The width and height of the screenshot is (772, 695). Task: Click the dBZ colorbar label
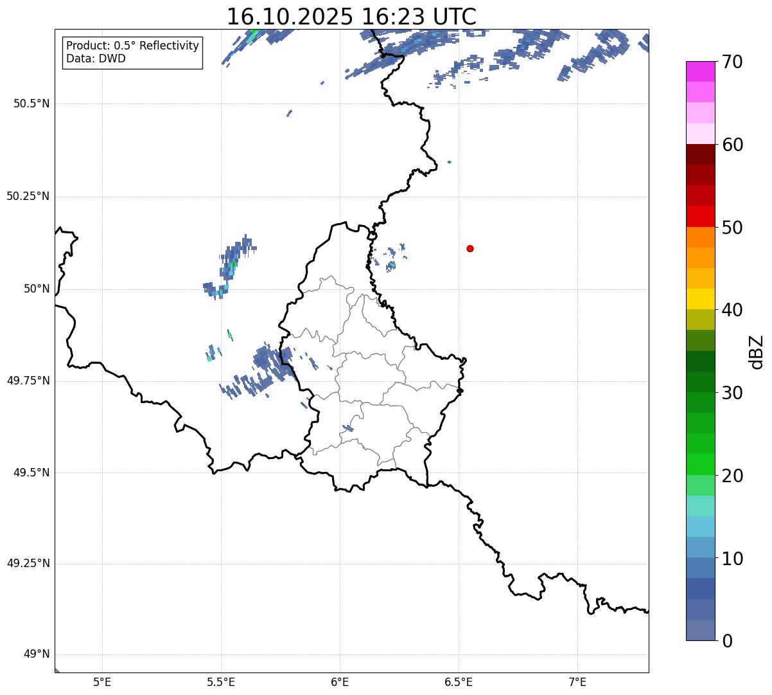coord(757,352)
